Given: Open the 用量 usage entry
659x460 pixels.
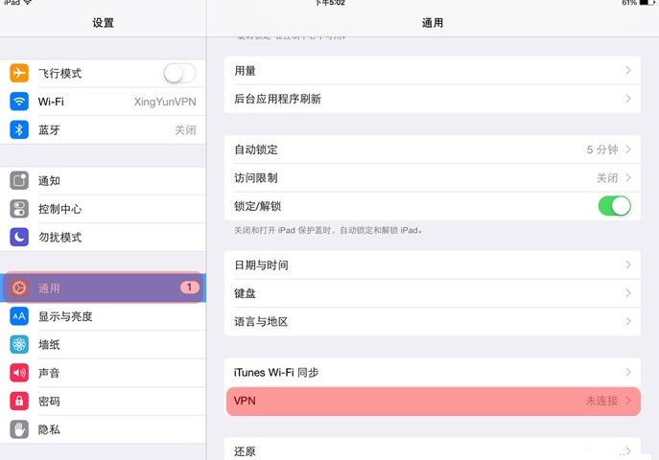Looking at the screenshot, I should coord(433,71).
